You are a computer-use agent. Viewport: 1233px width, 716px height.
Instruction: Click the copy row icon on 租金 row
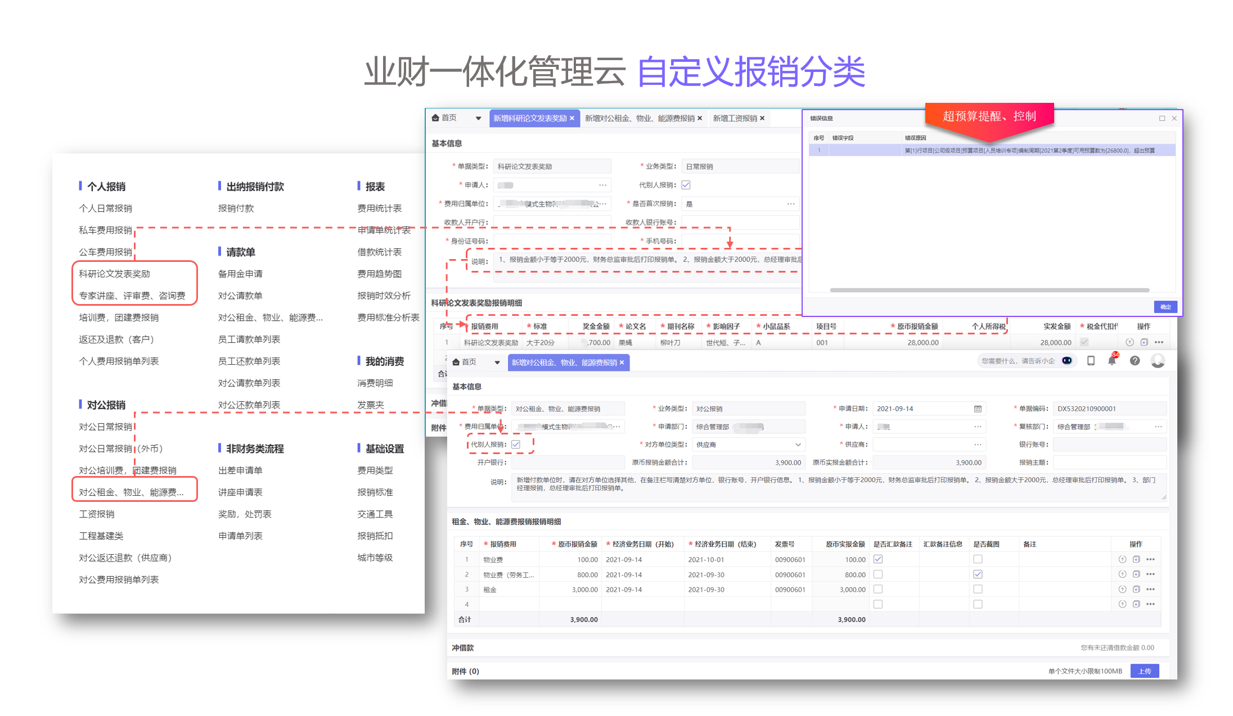pos(1136,590)
